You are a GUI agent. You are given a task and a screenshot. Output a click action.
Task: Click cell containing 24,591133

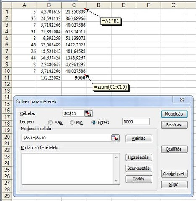tap(49, 18)
